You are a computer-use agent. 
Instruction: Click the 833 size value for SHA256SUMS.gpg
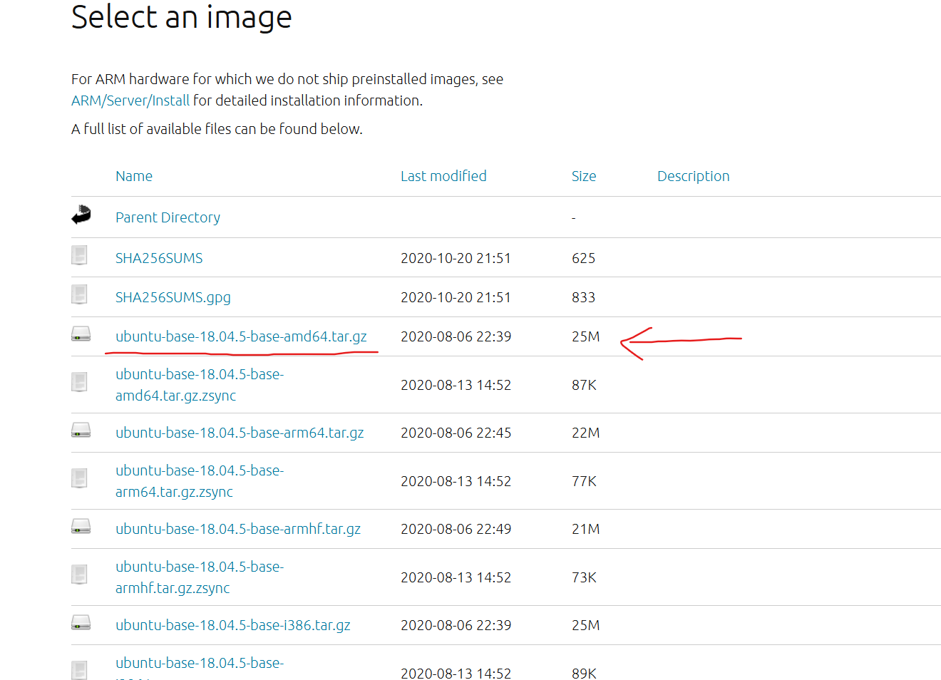coord(583,297)
